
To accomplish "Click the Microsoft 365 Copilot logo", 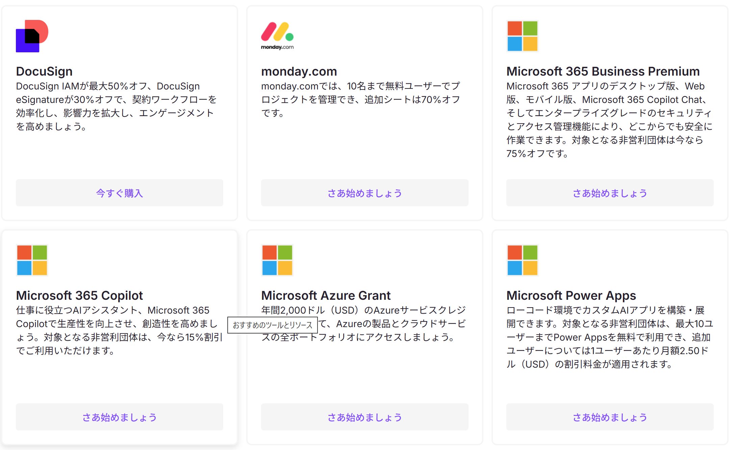I will coord(32,260).
